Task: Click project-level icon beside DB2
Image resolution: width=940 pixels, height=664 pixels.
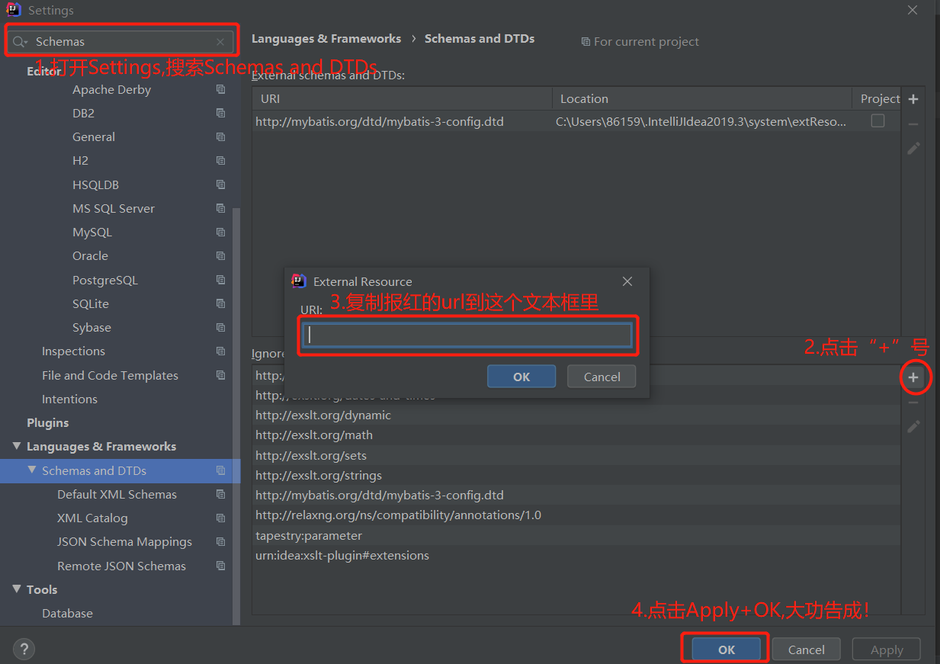Action: click(220, 113)
